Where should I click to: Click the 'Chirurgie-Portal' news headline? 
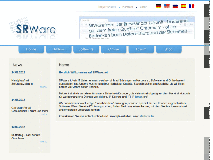coord(30,109)
